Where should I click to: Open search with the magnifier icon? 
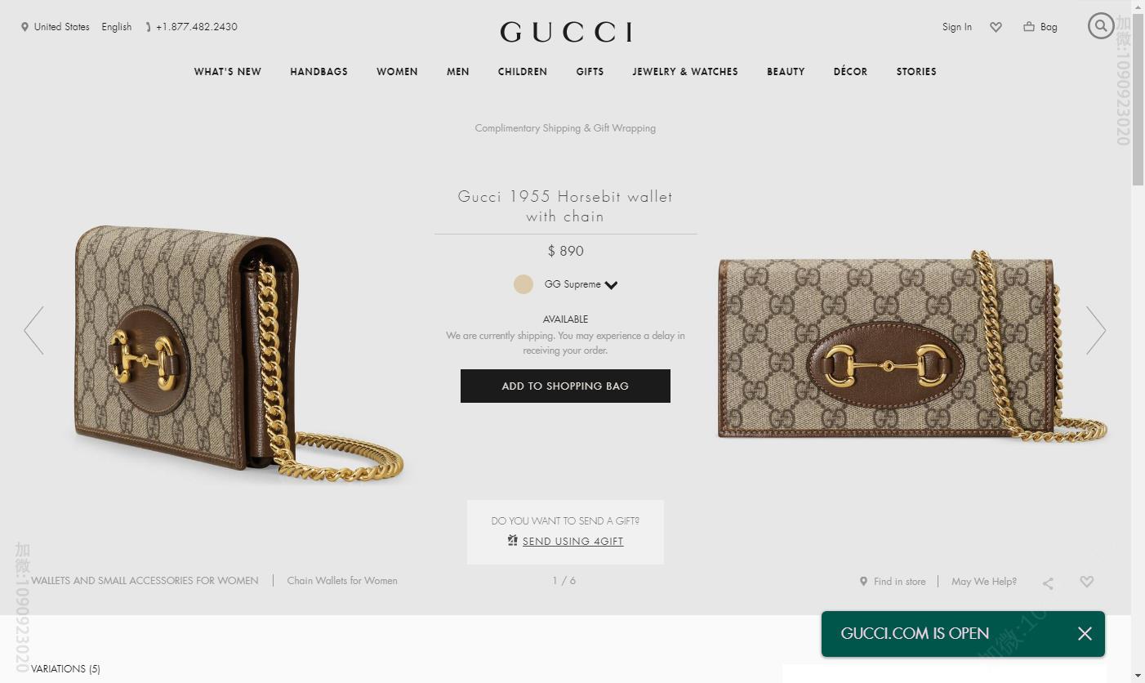(x=1101, y=25)
